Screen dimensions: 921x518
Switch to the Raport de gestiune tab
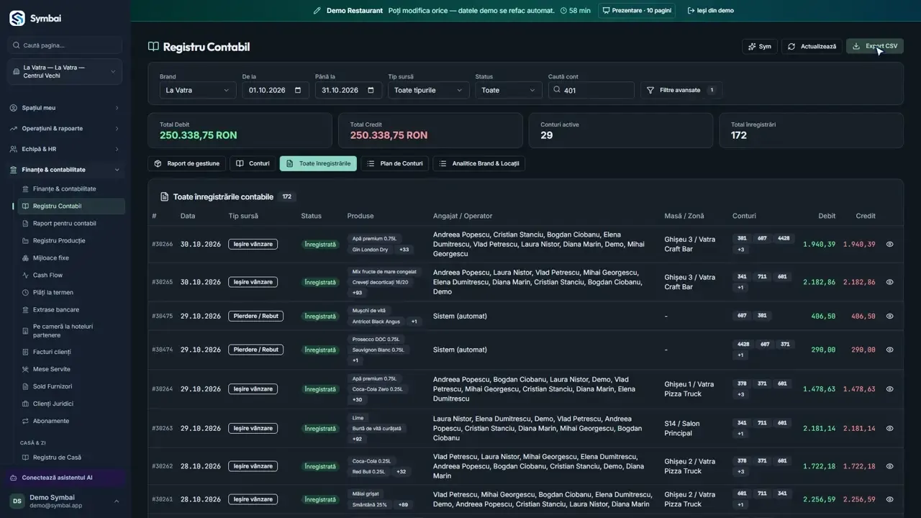(x=187, y=163)
